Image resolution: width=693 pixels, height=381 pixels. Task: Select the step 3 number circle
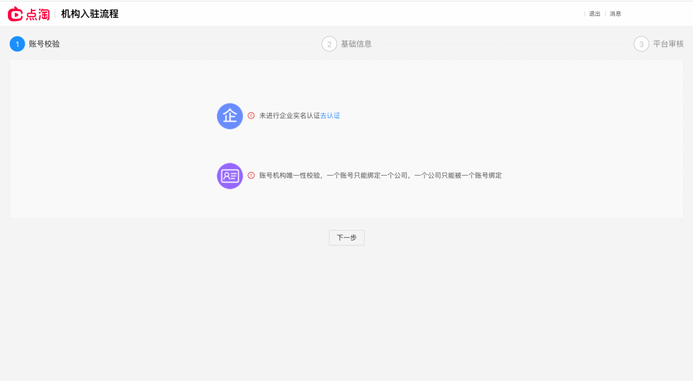(641, 44)
